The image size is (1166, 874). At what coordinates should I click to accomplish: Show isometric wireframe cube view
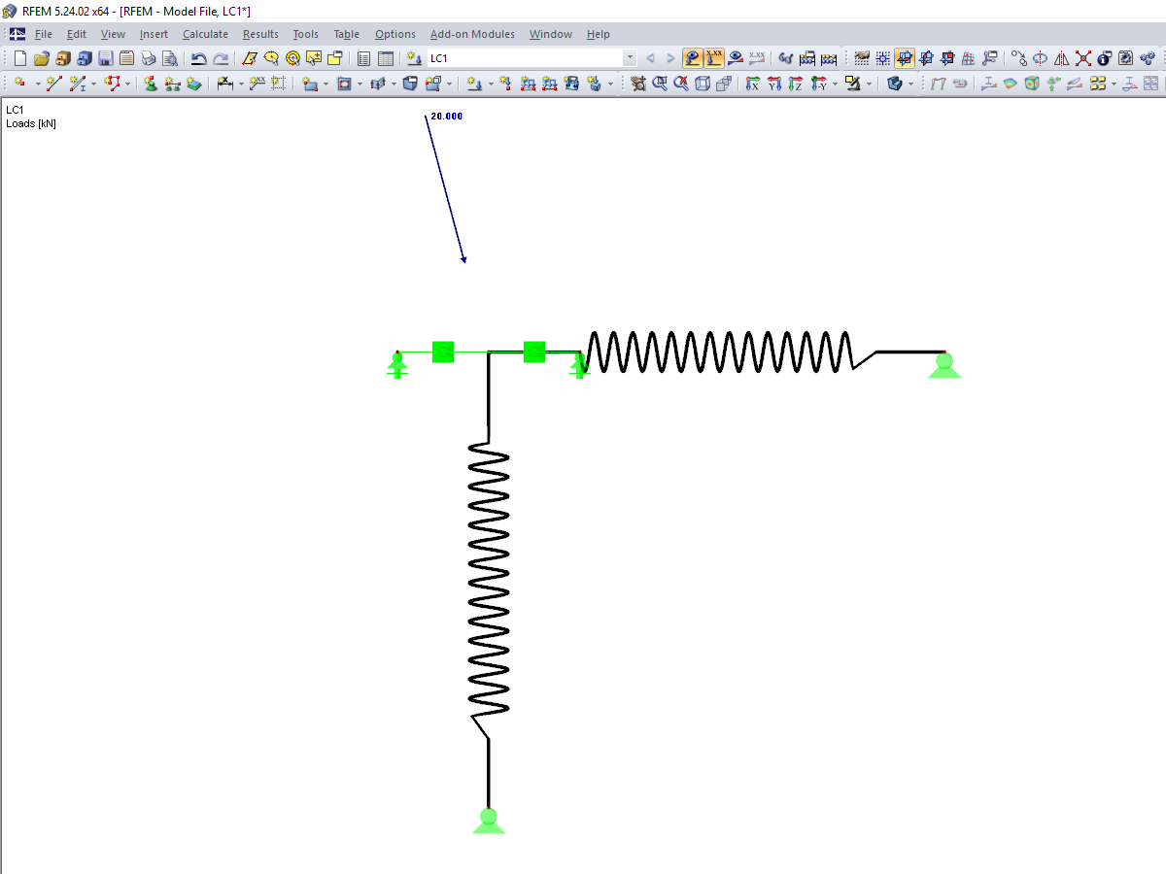703,84
